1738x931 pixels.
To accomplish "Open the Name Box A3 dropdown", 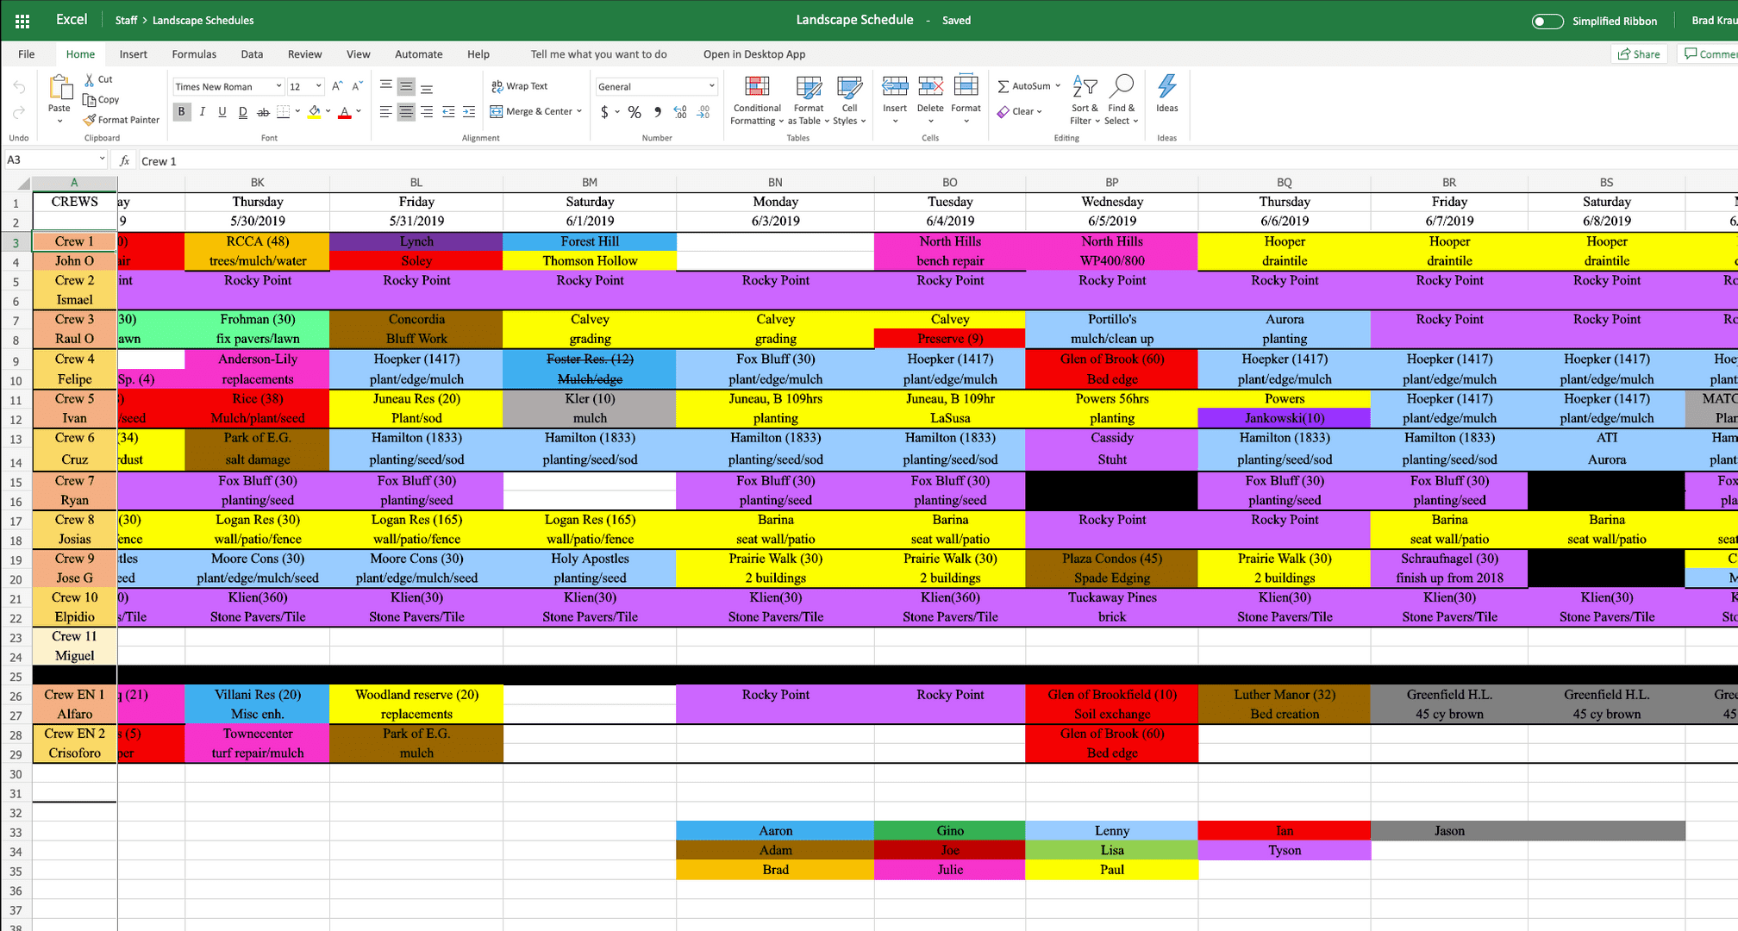I will point(102,159).
